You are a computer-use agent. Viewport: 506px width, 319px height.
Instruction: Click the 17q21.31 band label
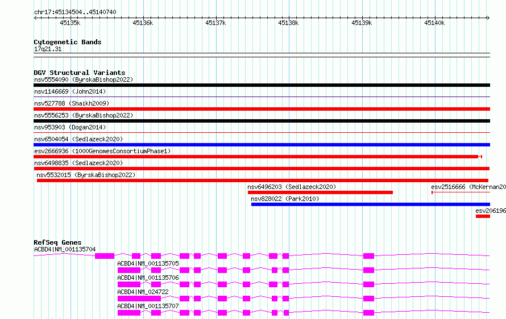(48, 49)
